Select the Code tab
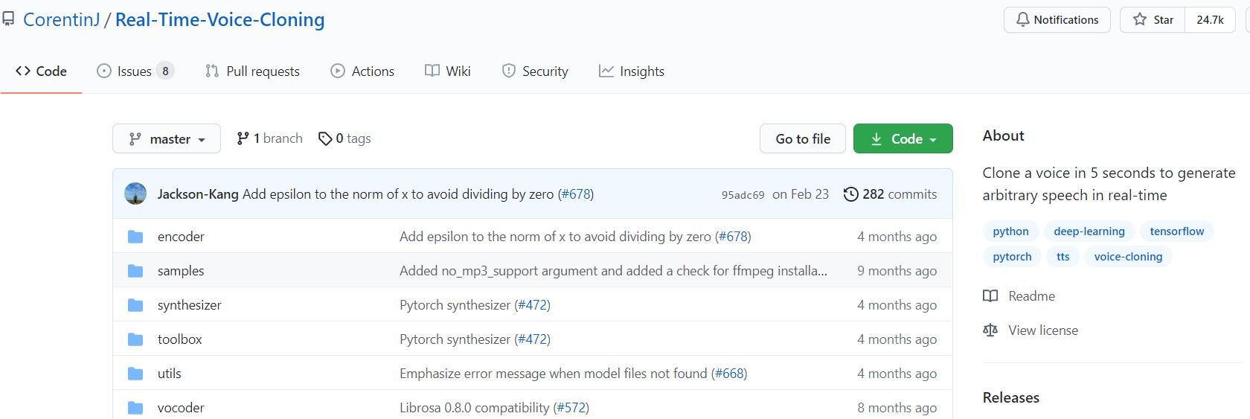 pyautogui.click(x=41, y=71)
